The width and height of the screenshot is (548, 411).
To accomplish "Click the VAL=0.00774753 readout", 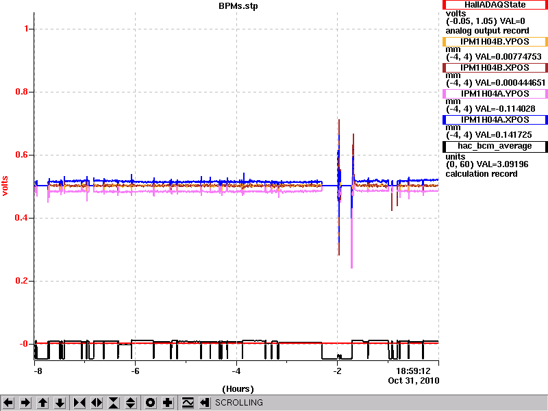I will pyautogui.click(x=508, y=57).
